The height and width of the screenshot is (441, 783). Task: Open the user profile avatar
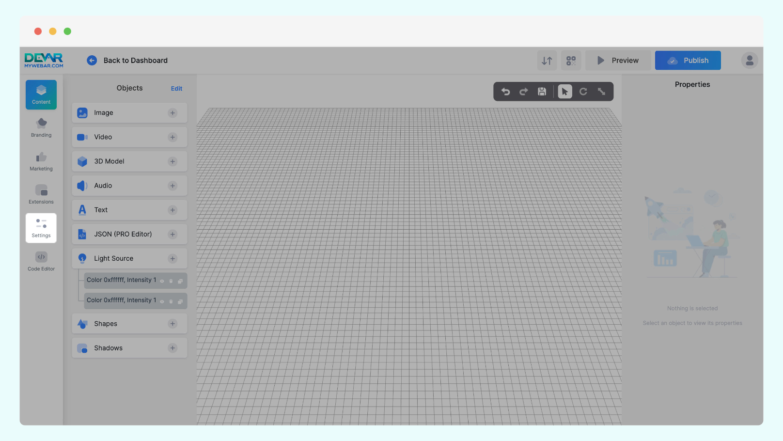point(750,61)
